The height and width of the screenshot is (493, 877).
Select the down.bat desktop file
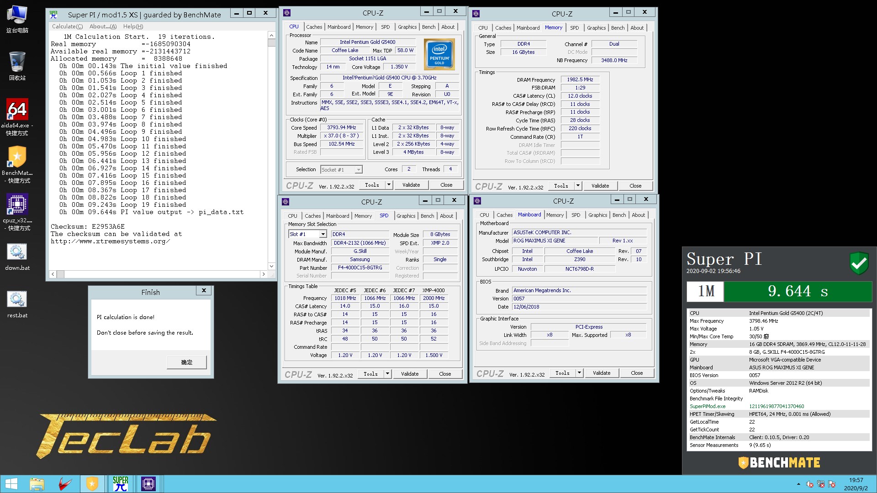[x=17, y=257]
